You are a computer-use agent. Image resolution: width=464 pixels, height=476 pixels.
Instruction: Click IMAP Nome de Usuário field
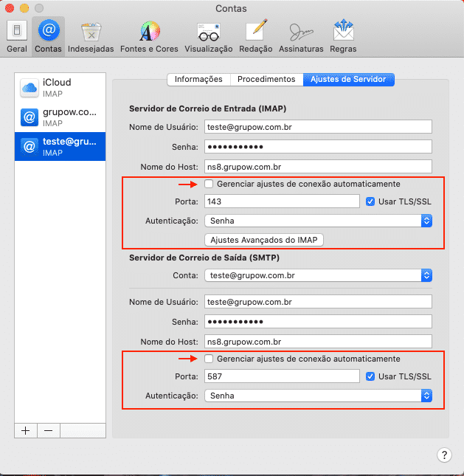tap(318, 127)
